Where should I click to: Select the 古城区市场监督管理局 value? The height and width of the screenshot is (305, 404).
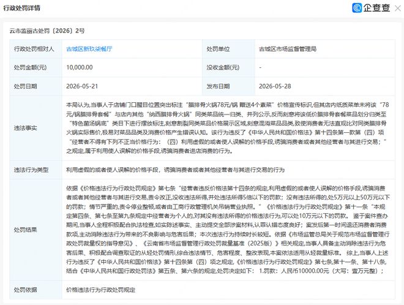click(x=288, y=49)
